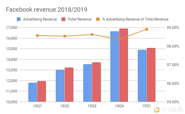This screenshot has width=185, height=114.
Task: Click the red Total Revenue legend swatch
Action: [x=63, y=19]
